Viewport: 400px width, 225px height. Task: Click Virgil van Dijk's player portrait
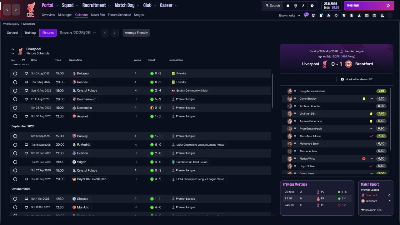click(290, 114)
